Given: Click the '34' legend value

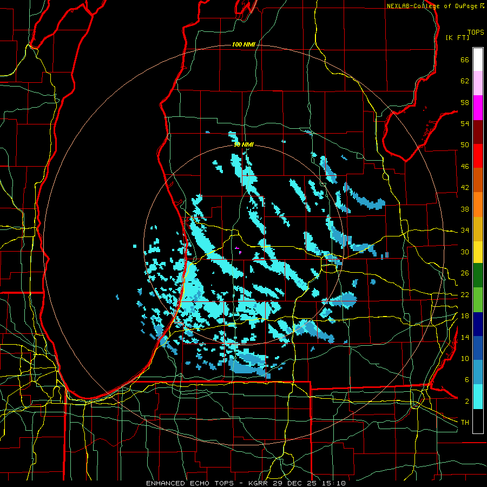Looking at the screenshot, I should (x=465, y=231).
